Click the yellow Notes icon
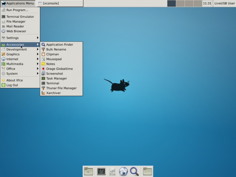The image size is (236, 177). pos(43,64)
